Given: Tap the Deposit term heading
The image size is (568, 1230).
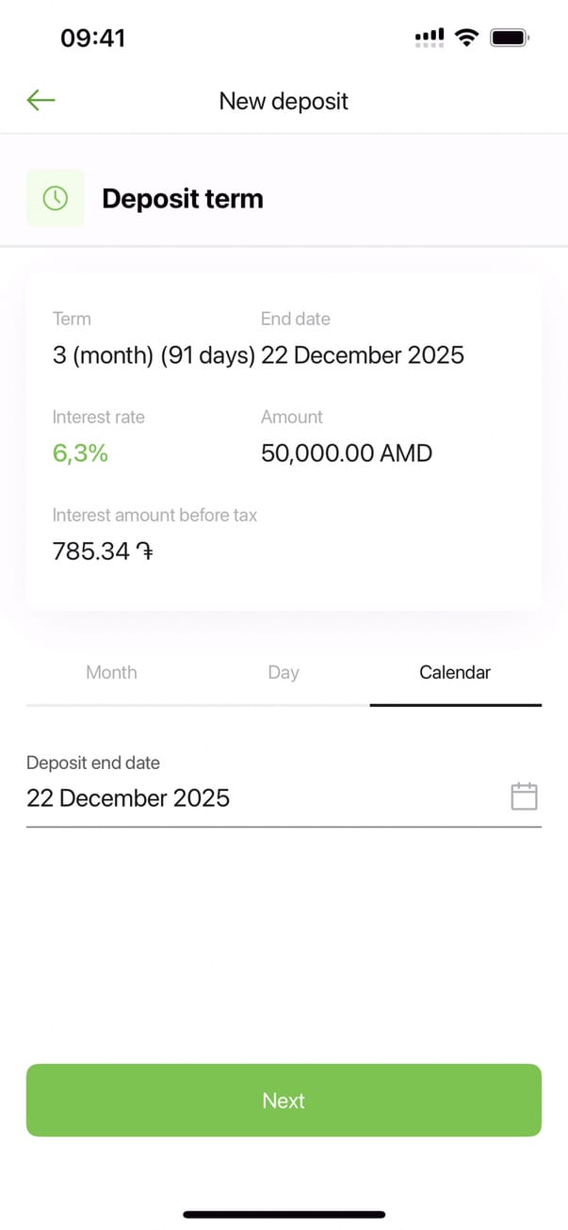Looking at the screenshot, I should coord(183,199).
